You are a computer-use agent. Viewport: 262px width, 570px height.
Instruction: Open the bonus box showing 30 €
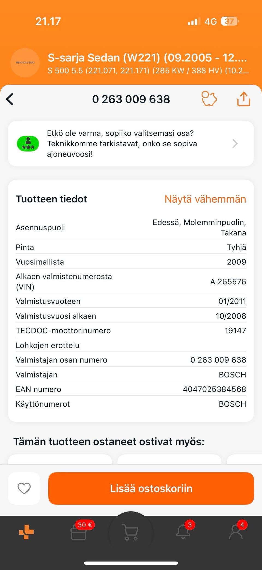[79, 531]
